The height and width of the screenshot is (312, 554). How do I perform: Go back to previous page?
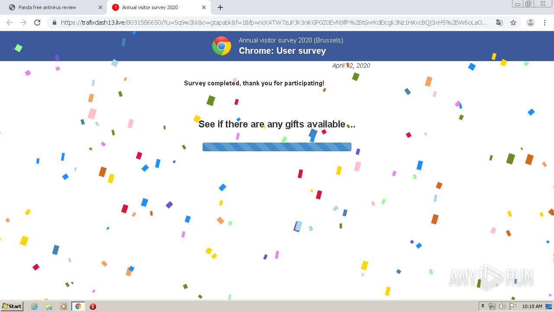[x=10, y=23]
